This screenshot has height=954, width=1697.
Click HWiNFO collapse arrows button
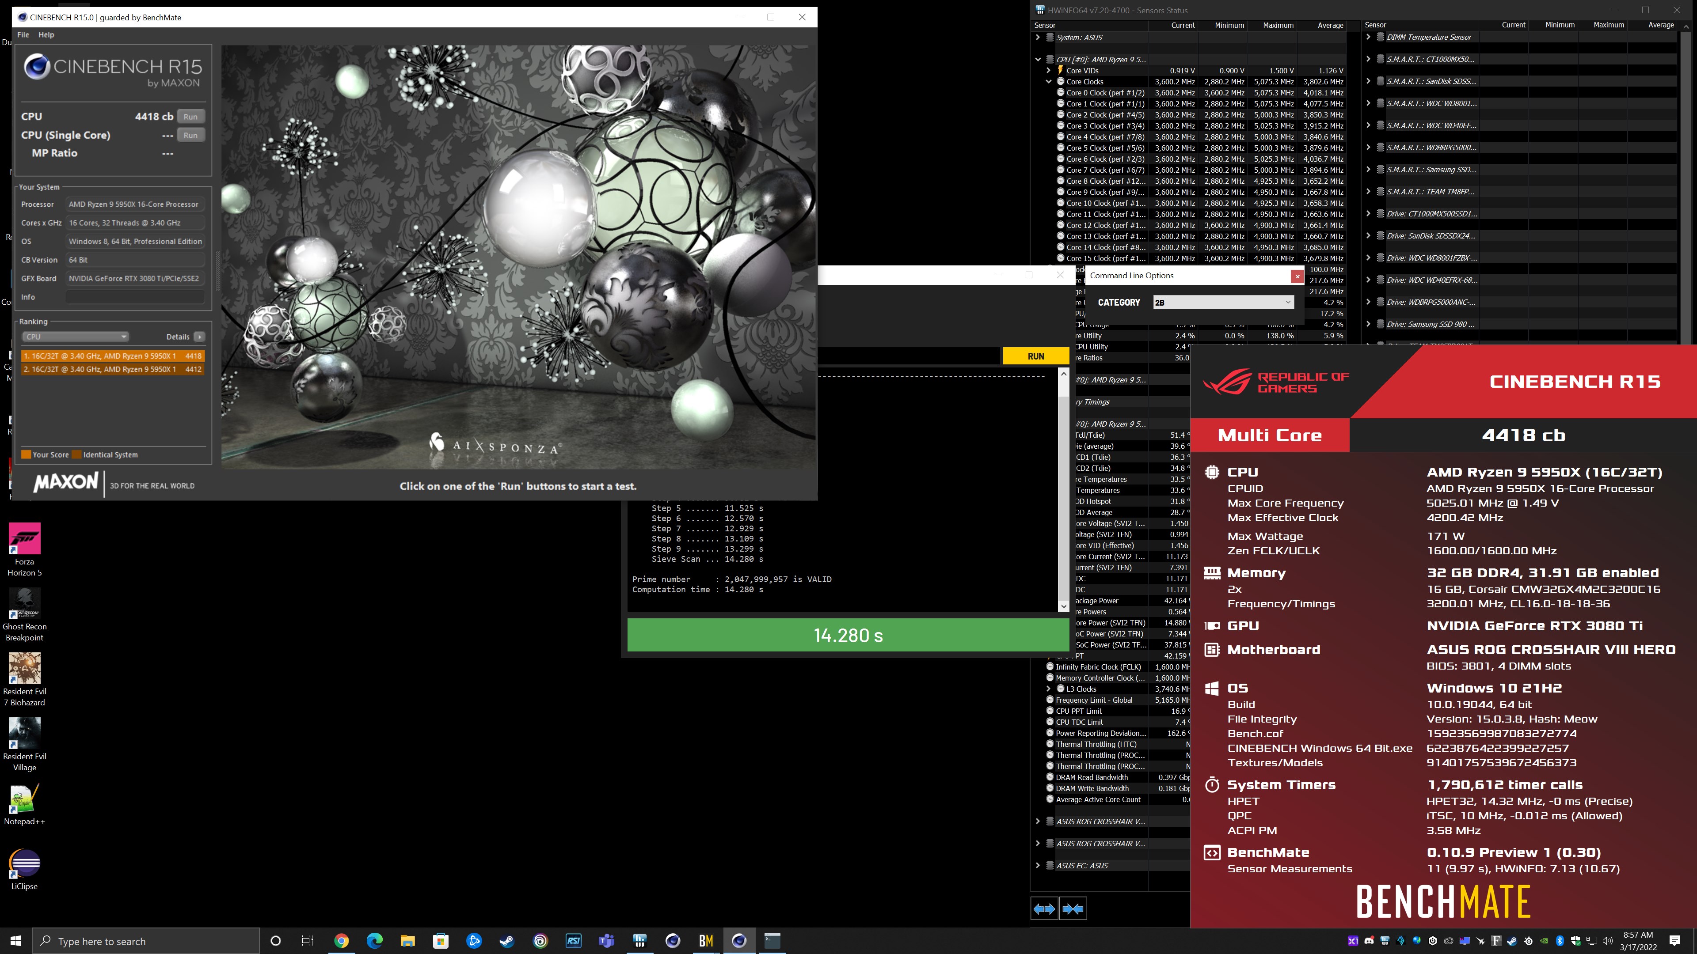1073,909
